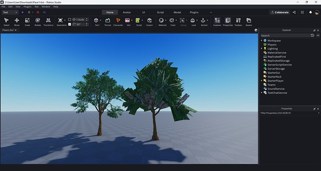Expand the TextChatService tree node
The width and height of the screenshot is (321, 171).
click(261, 93)
